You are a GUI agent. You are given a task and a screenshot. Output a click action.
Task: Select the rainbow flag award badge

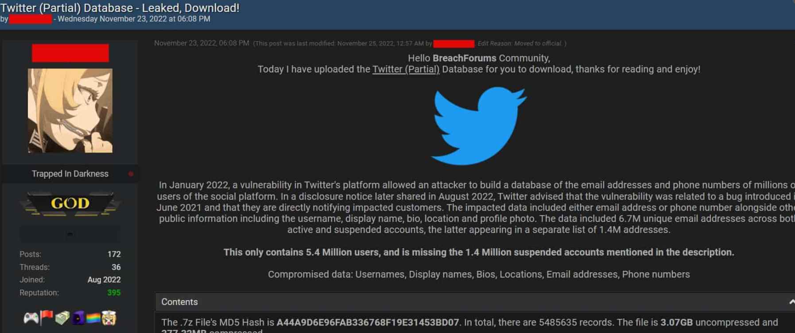pyautogui.click(x=93, y=317)
